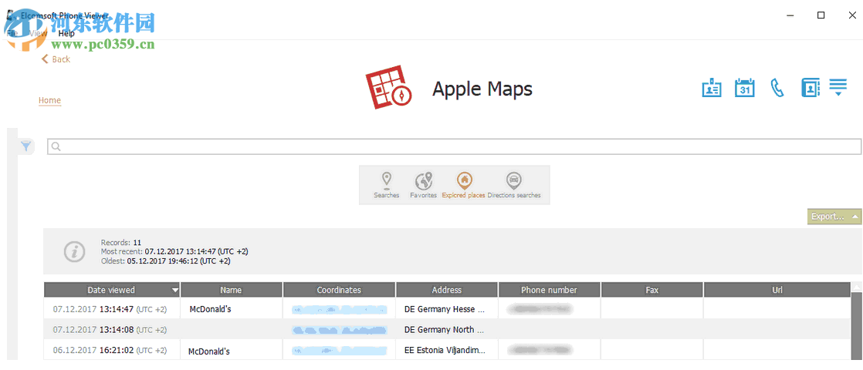Click the table vertical scrollbar
Viewport: 863px width, 370px height.
(856, 326)
